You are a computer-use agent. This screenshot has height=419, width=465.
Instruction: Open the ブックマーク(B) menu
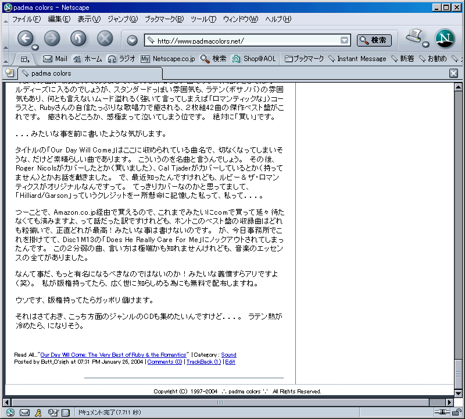coord(164,19)
